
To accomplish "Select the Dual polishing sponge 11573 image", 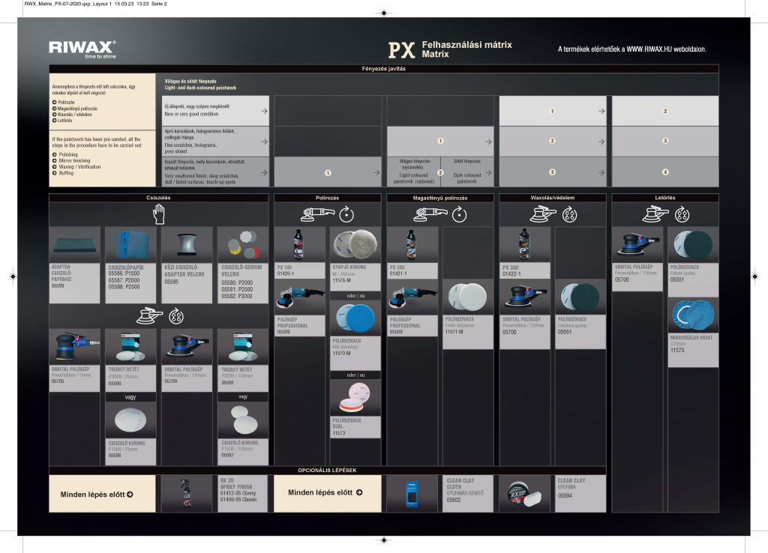I will [355, 398].
